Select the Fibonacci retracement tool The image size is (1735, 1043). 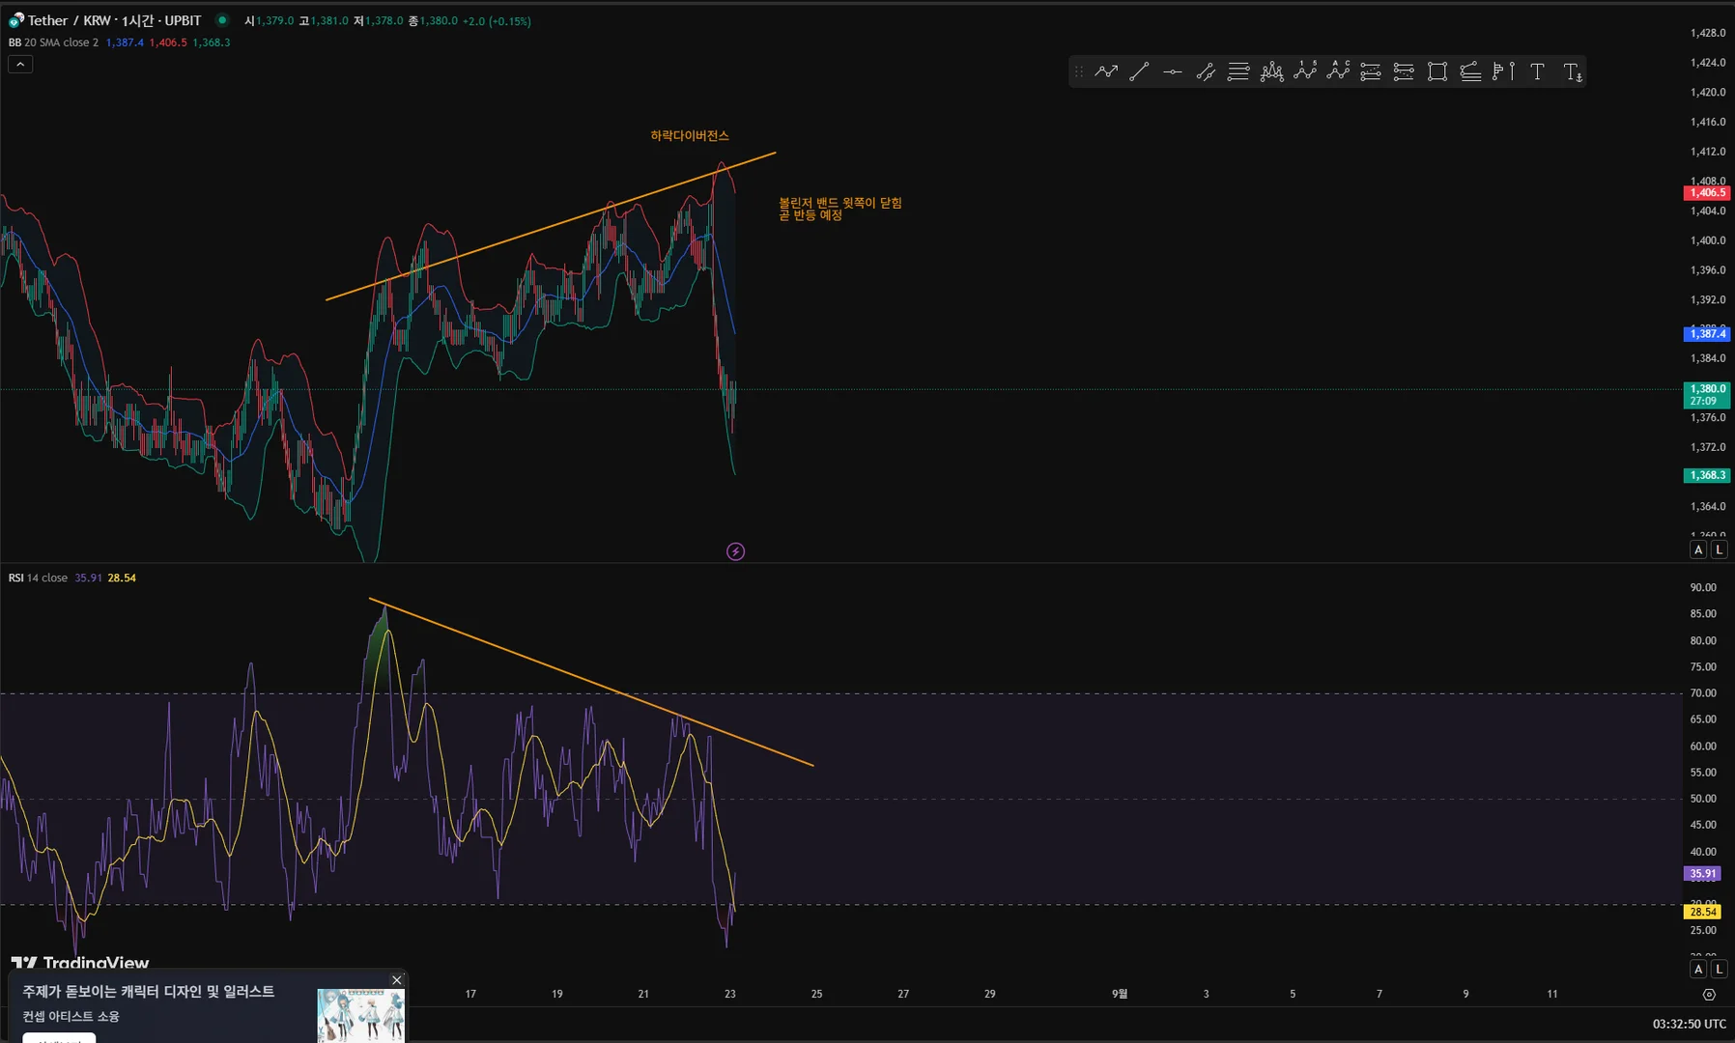(1238, 71)
